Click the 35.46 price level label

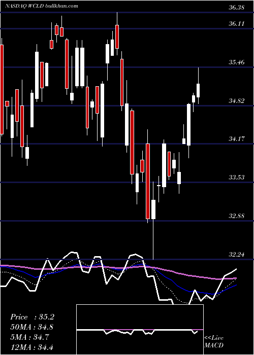237,62
